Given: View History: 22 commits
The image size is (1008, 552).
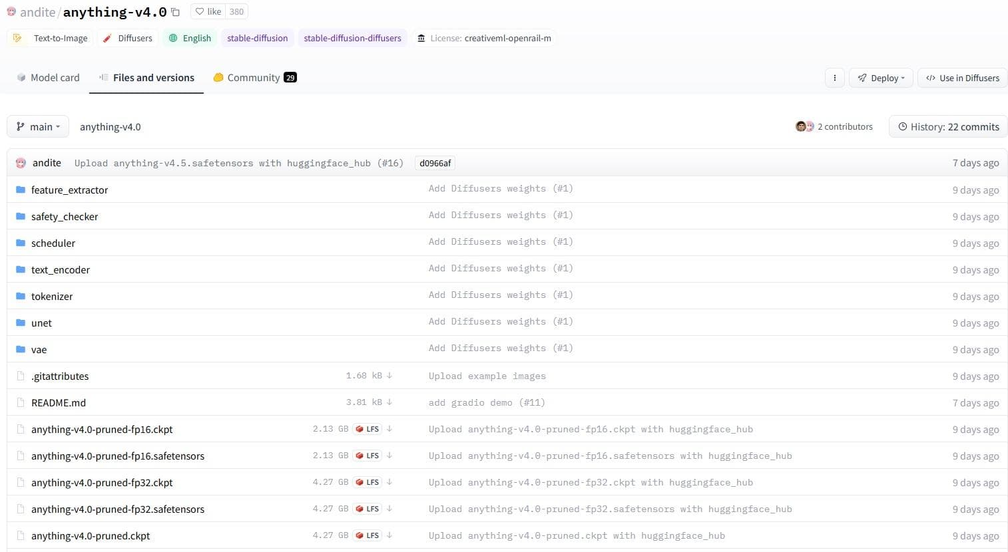Looking at the screenshot, I should pyautogui.click(x=948, y=126).
